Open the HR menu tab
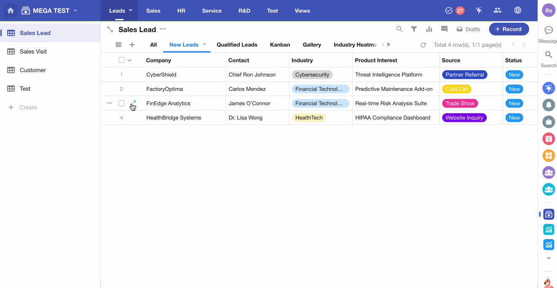Screen dimensions: 557x288 tap(181, 11)
